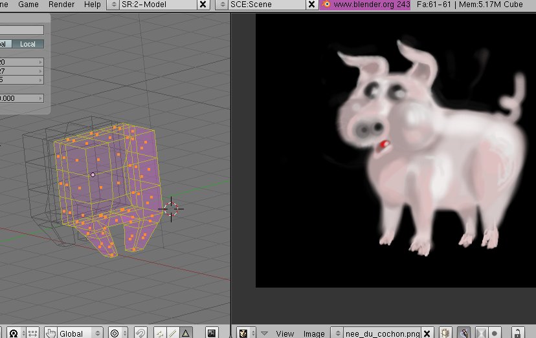Toggle the move object centers only icon
Image resolution: width=536 pixels, height=338 pixels.
click(33, 333)
